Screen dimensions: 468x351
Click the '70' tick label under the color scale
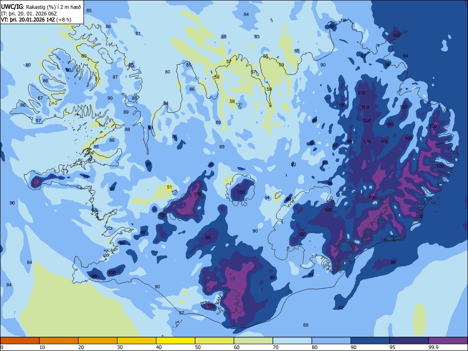(276, 347)
